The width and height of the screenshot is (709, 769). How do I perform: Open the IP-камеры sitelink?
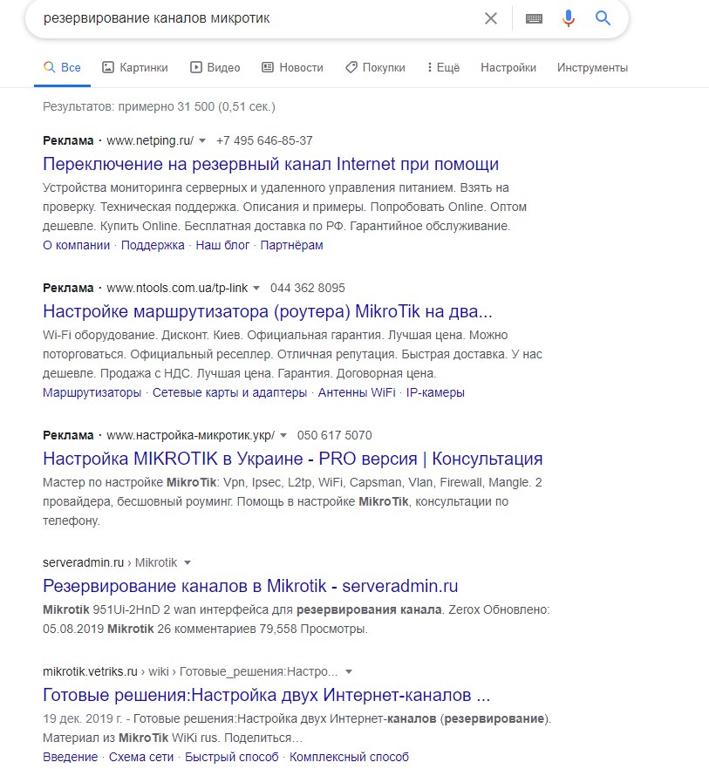coord(435,393)
